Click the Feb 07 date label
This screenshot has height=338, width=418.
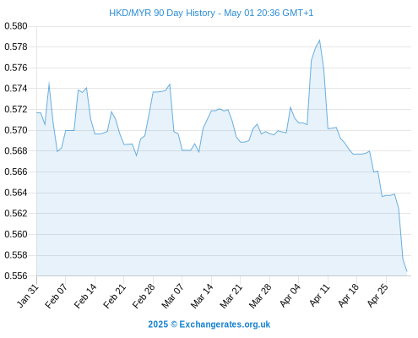57,296
